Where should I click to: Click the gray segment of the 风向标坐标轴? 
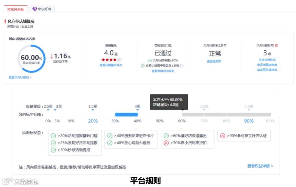click(x=226, y=115)
